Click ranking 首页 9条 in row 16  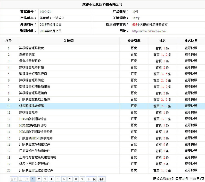(162, 144)
